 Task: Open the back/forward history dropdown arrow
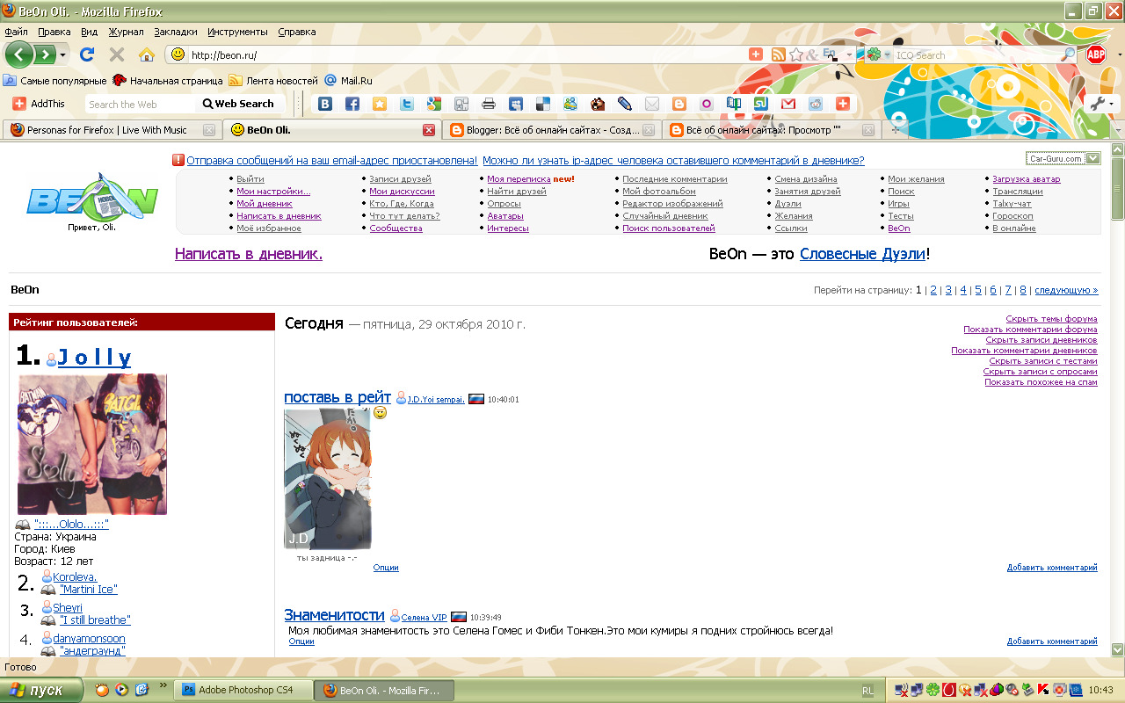tap(63, 54)
